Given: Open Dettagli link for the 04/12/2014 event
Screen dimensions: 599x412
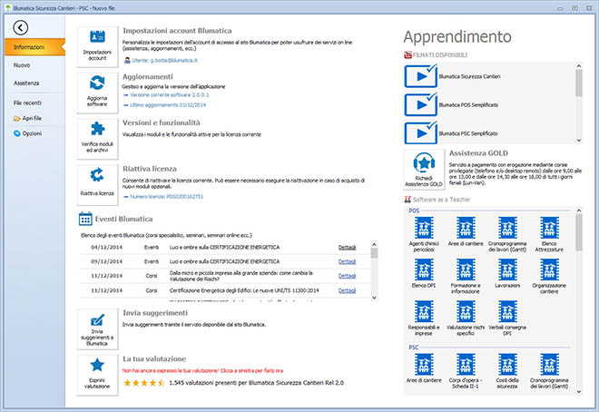Looking at the screenshot, I should [x=347, y=246].
